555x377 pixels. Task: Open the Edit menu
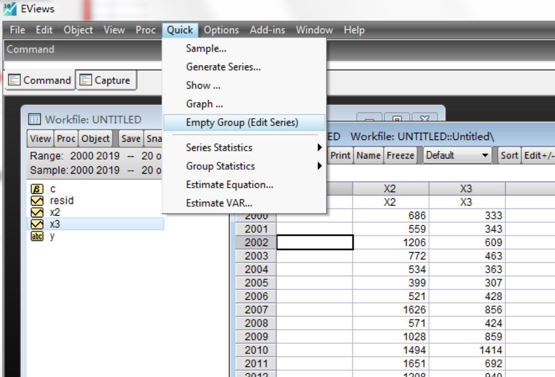pos(44,30)
